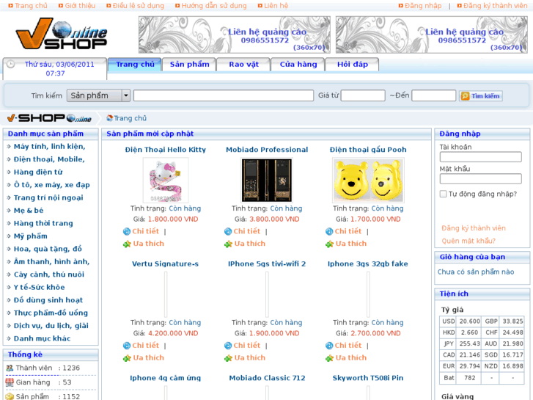Open the Đăng ký thành viên link in login panel
Screen dimensions: 533x400
coord(474,228)
